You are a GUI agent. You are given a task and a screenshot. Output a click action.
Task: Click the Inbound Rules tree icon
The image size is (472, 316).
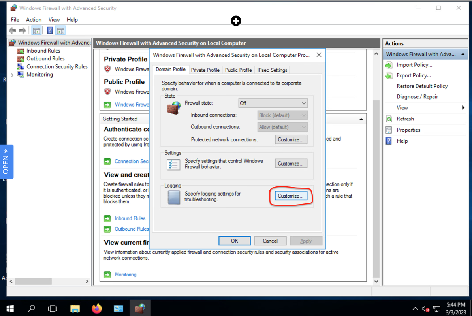point(21,51)
